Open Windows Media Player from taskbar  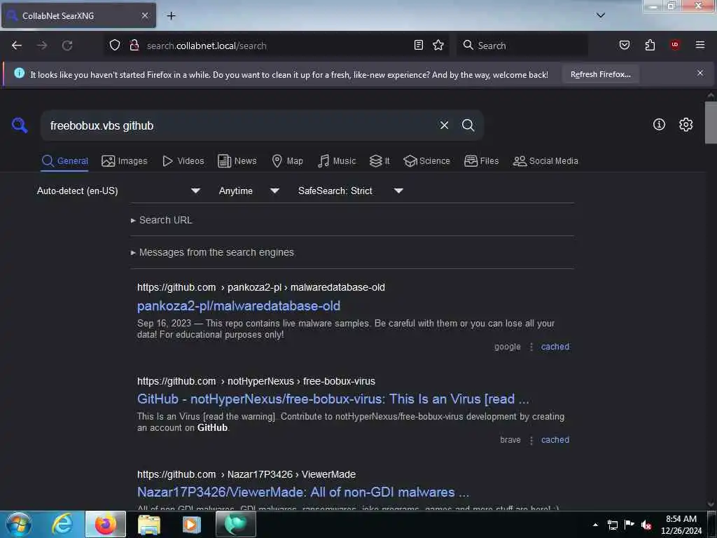tap(192, 524)
